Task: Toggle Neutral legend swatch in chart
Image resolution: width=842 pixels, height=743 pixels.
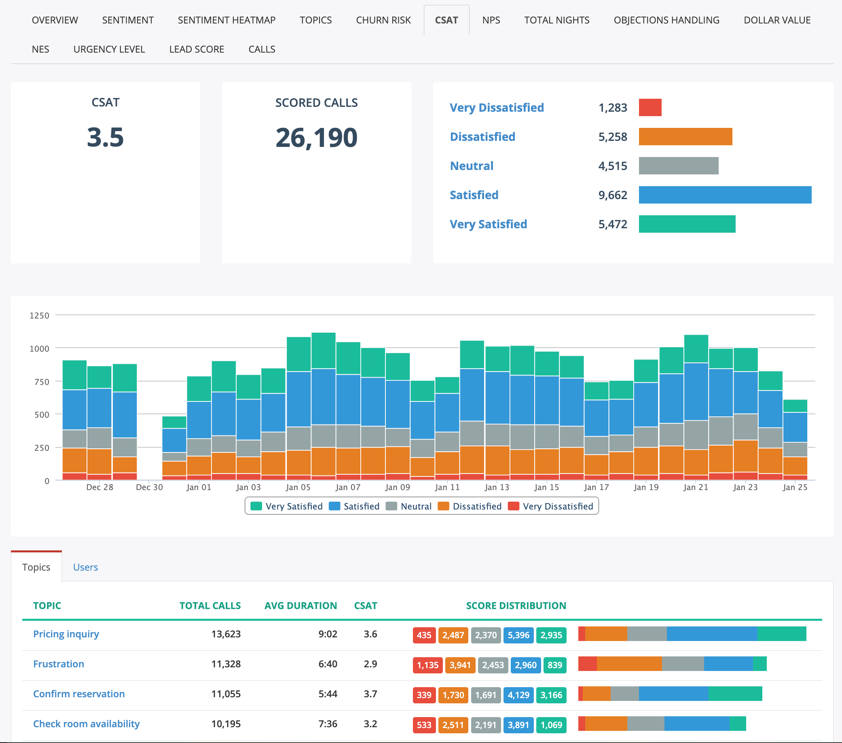Action: point(392,506)
